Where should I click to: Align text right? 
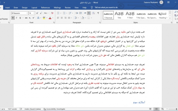pos(65,18)
